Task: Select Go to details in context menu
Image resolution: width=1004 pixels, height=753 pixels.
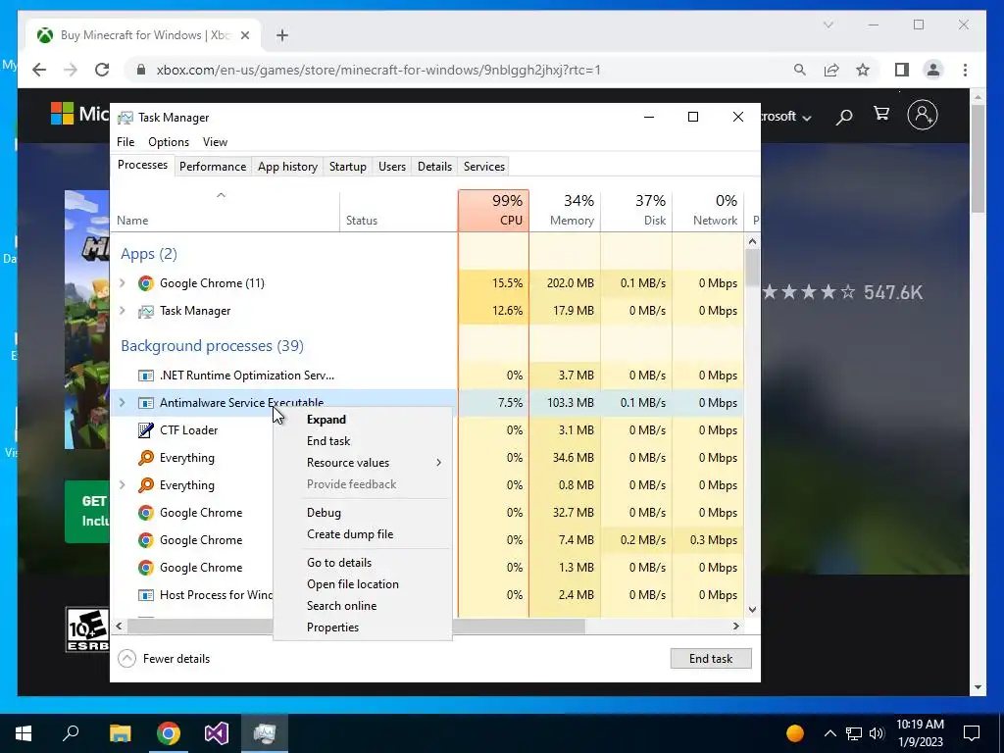Action: pyautogui.click(x=363, y=562)
